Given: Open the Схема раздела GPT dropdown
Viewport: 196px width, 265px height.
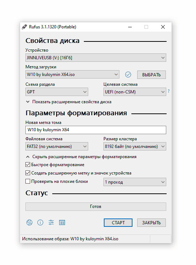Looking at the screenshot, I should point(57,92).
